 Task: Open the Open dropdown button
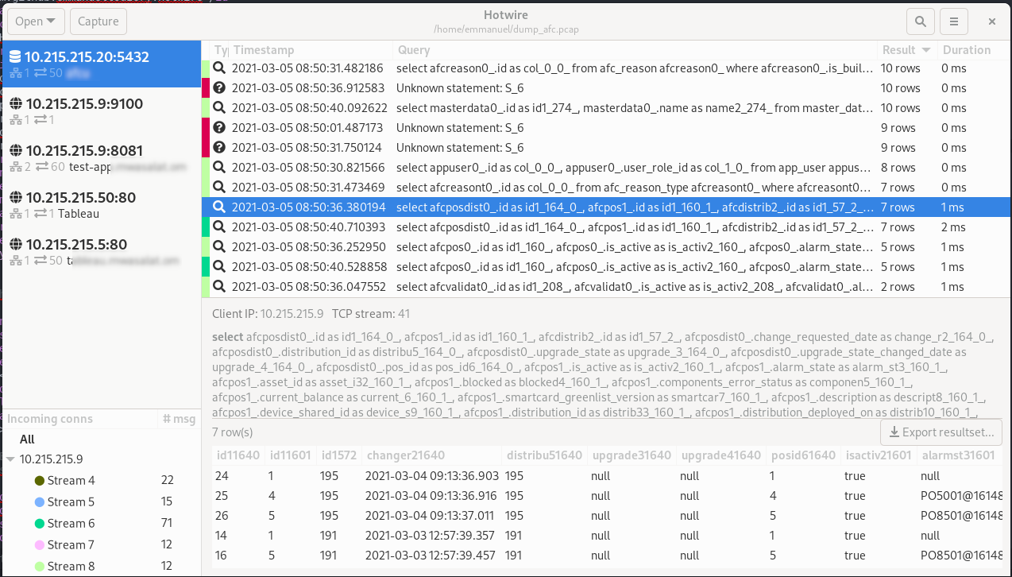tap(35, 21)
